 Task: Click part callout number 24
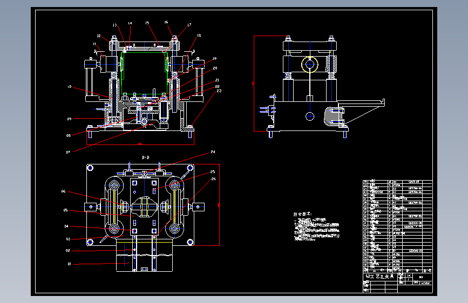[x=213, y=152]
